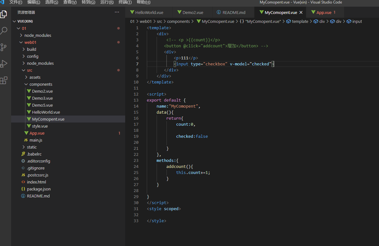Click git icon beside .gitignore
Screen dimensions: 379x246
click(x=23, y=168)
